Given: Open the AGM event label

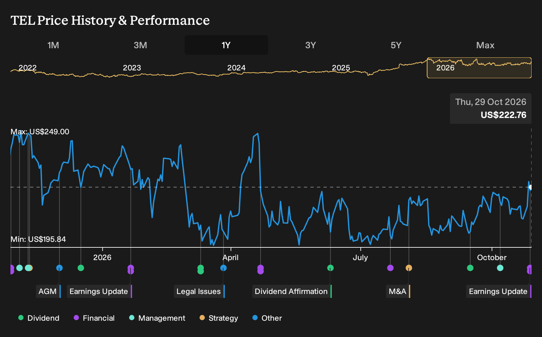Looking at the screenshot, I should click(48, 291).
